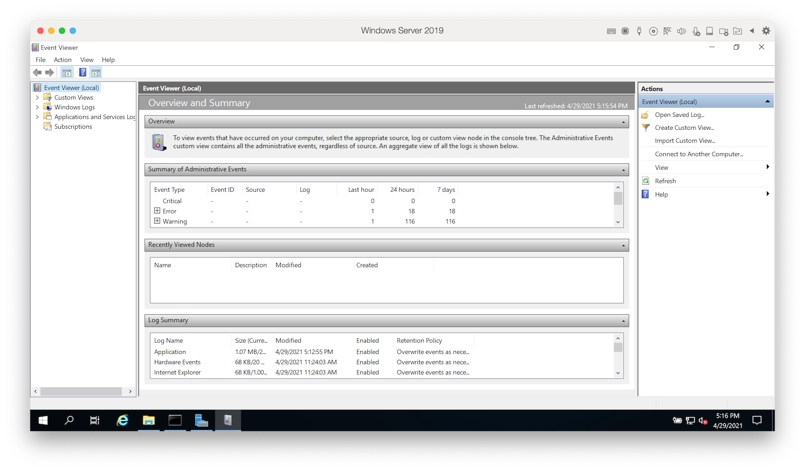Toggle the Show/Hide Console Tree button
The width and height of the screenshot is (805, 471).
coord(67,73)
